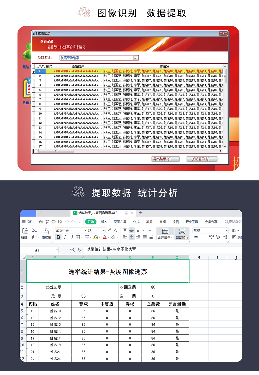This screenshot has width=259, height=375.
Task: Click the Save icon in quick toolbar
Action: click(41, 222)
